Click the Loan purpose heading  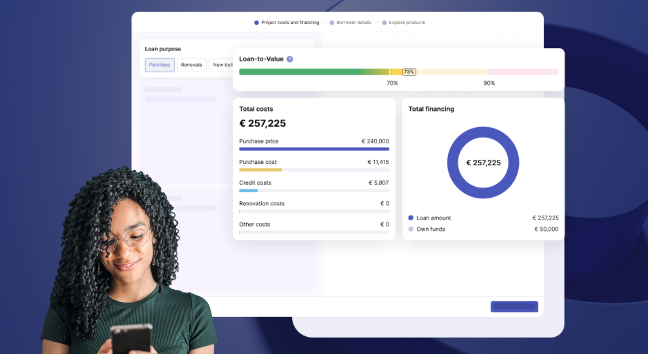pos(163,49)
